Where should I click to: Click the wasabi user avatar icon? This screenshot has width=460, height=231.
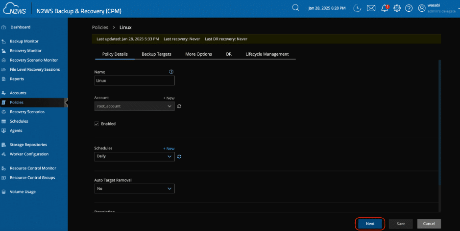coord(422,8)
